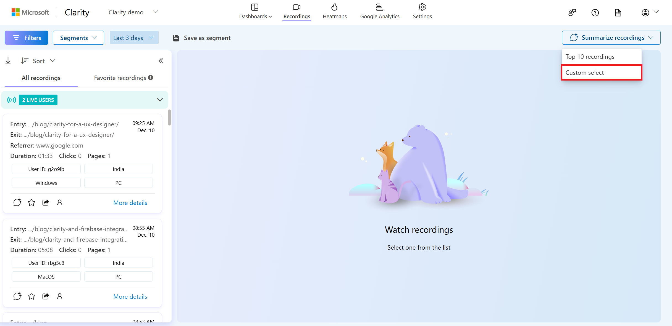Click the download recordings icon
Image resolution: width=672 pixels, height=326 pixels.
(x=8, y=61)
